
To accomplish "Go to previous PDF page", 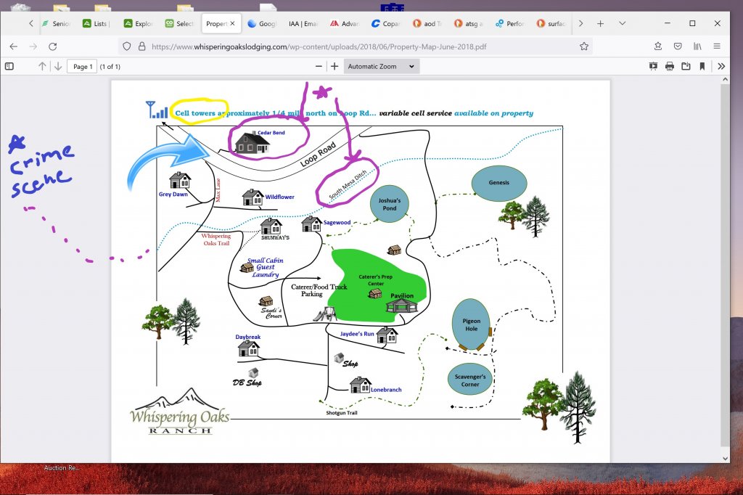I will [x=42, y=66].
